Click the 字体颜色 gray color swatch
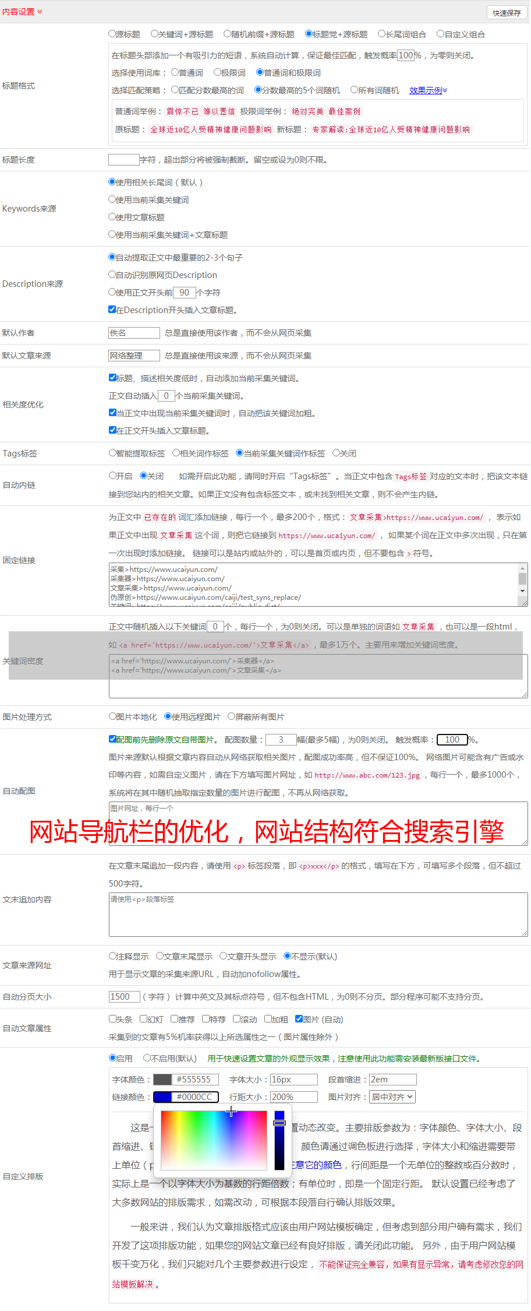 pyautogui.click(x=162, y=1080)
